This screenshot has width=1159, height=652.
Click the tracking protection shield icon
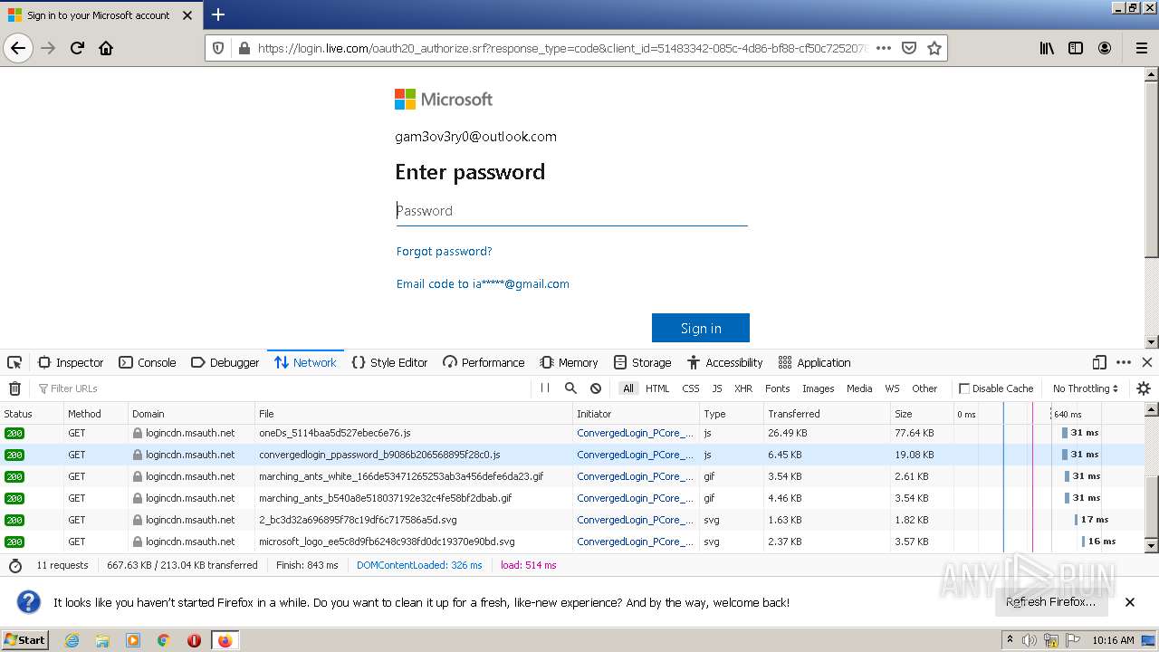217,48
